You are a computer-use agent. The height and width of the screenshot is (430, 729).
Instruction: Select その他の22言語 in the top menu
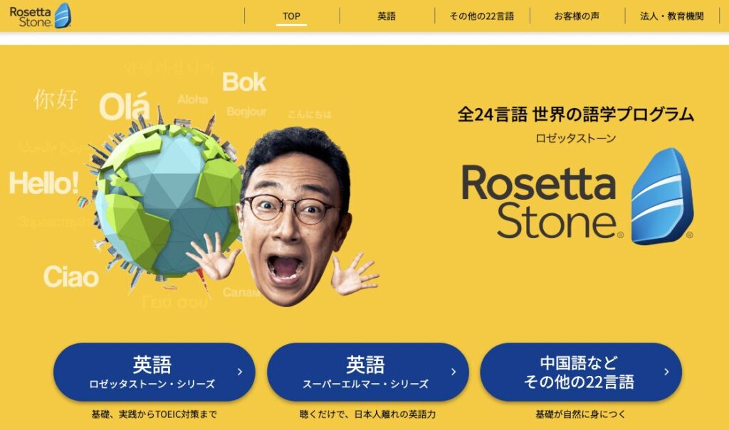pos(482,16)
